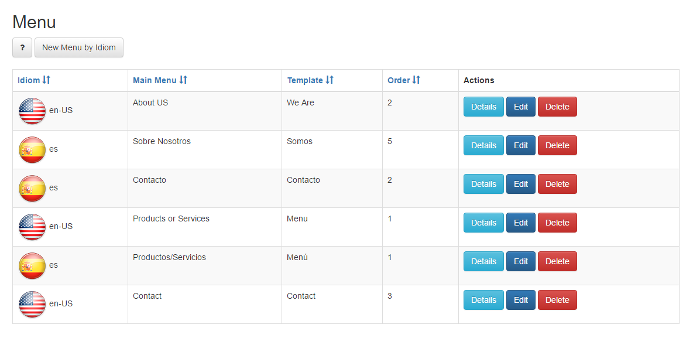Sort the table by the Order column

click(x=404, y=80)
